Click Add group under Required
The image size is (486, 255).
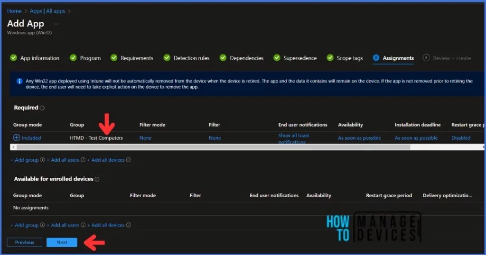(25, 160)
